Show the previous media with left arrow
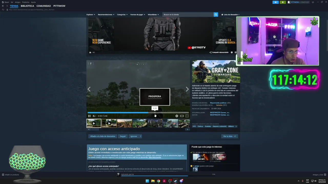 point(89,89)
